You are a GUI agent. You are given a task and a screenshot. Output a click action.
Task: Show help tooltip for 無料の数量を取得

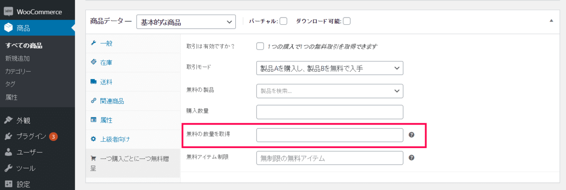[x=411, y=135]
